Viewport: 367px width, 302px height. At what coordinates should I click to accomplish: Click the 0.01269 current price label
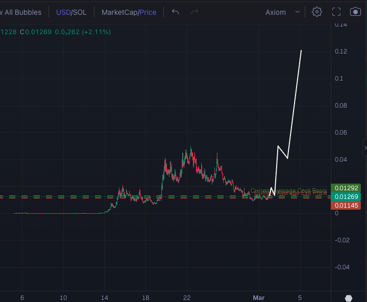coord(346,197)
